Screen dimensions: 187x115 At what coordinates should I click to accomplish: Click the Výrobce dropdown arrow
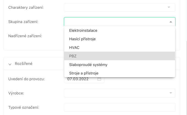(170, 93)
